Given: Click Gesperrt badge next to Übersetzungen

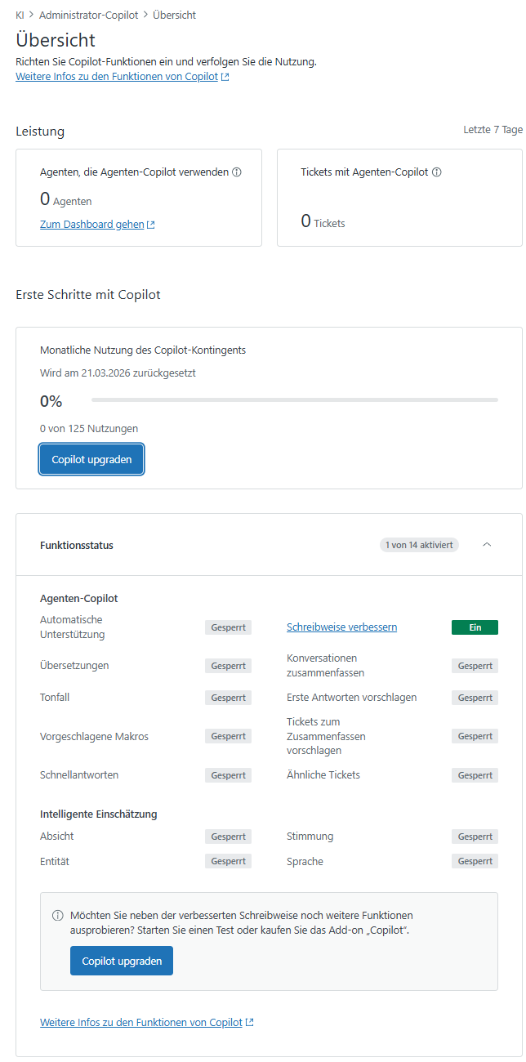Looking at the screenshot, I should (x=228, y=666).
